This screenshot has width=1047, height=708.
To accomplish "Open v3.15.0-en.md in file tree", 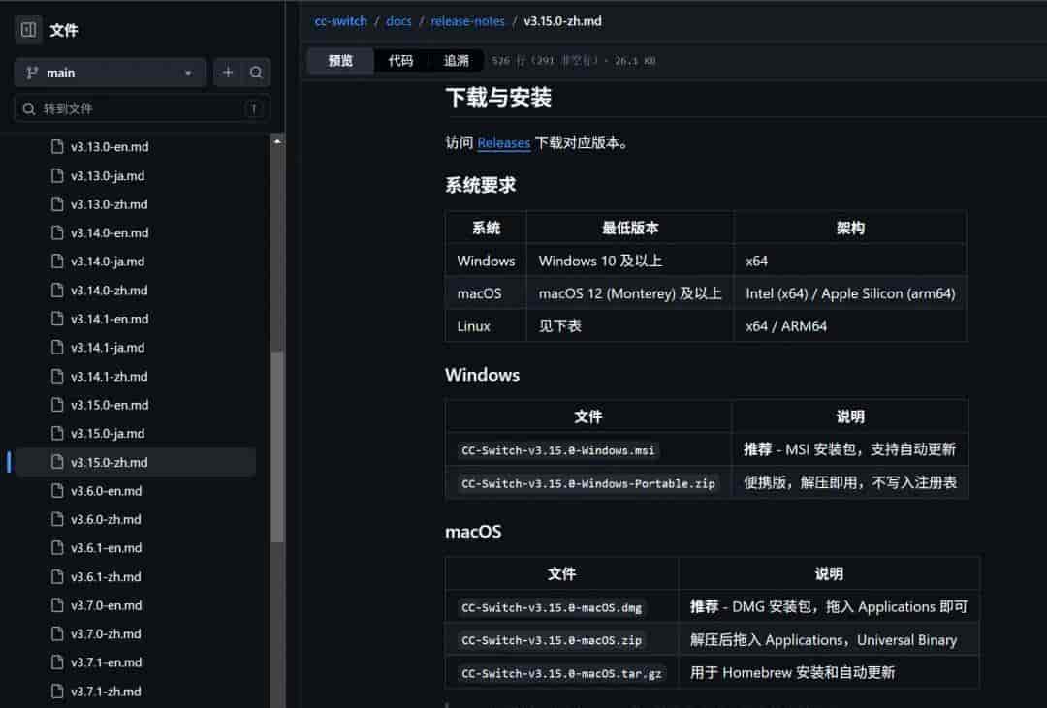I will coord(110,405).
